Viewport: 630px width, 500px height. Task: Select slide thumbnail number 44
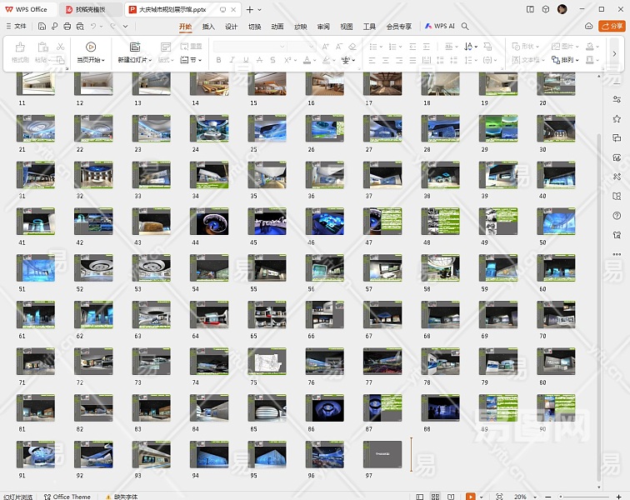[x=208, y=220]
